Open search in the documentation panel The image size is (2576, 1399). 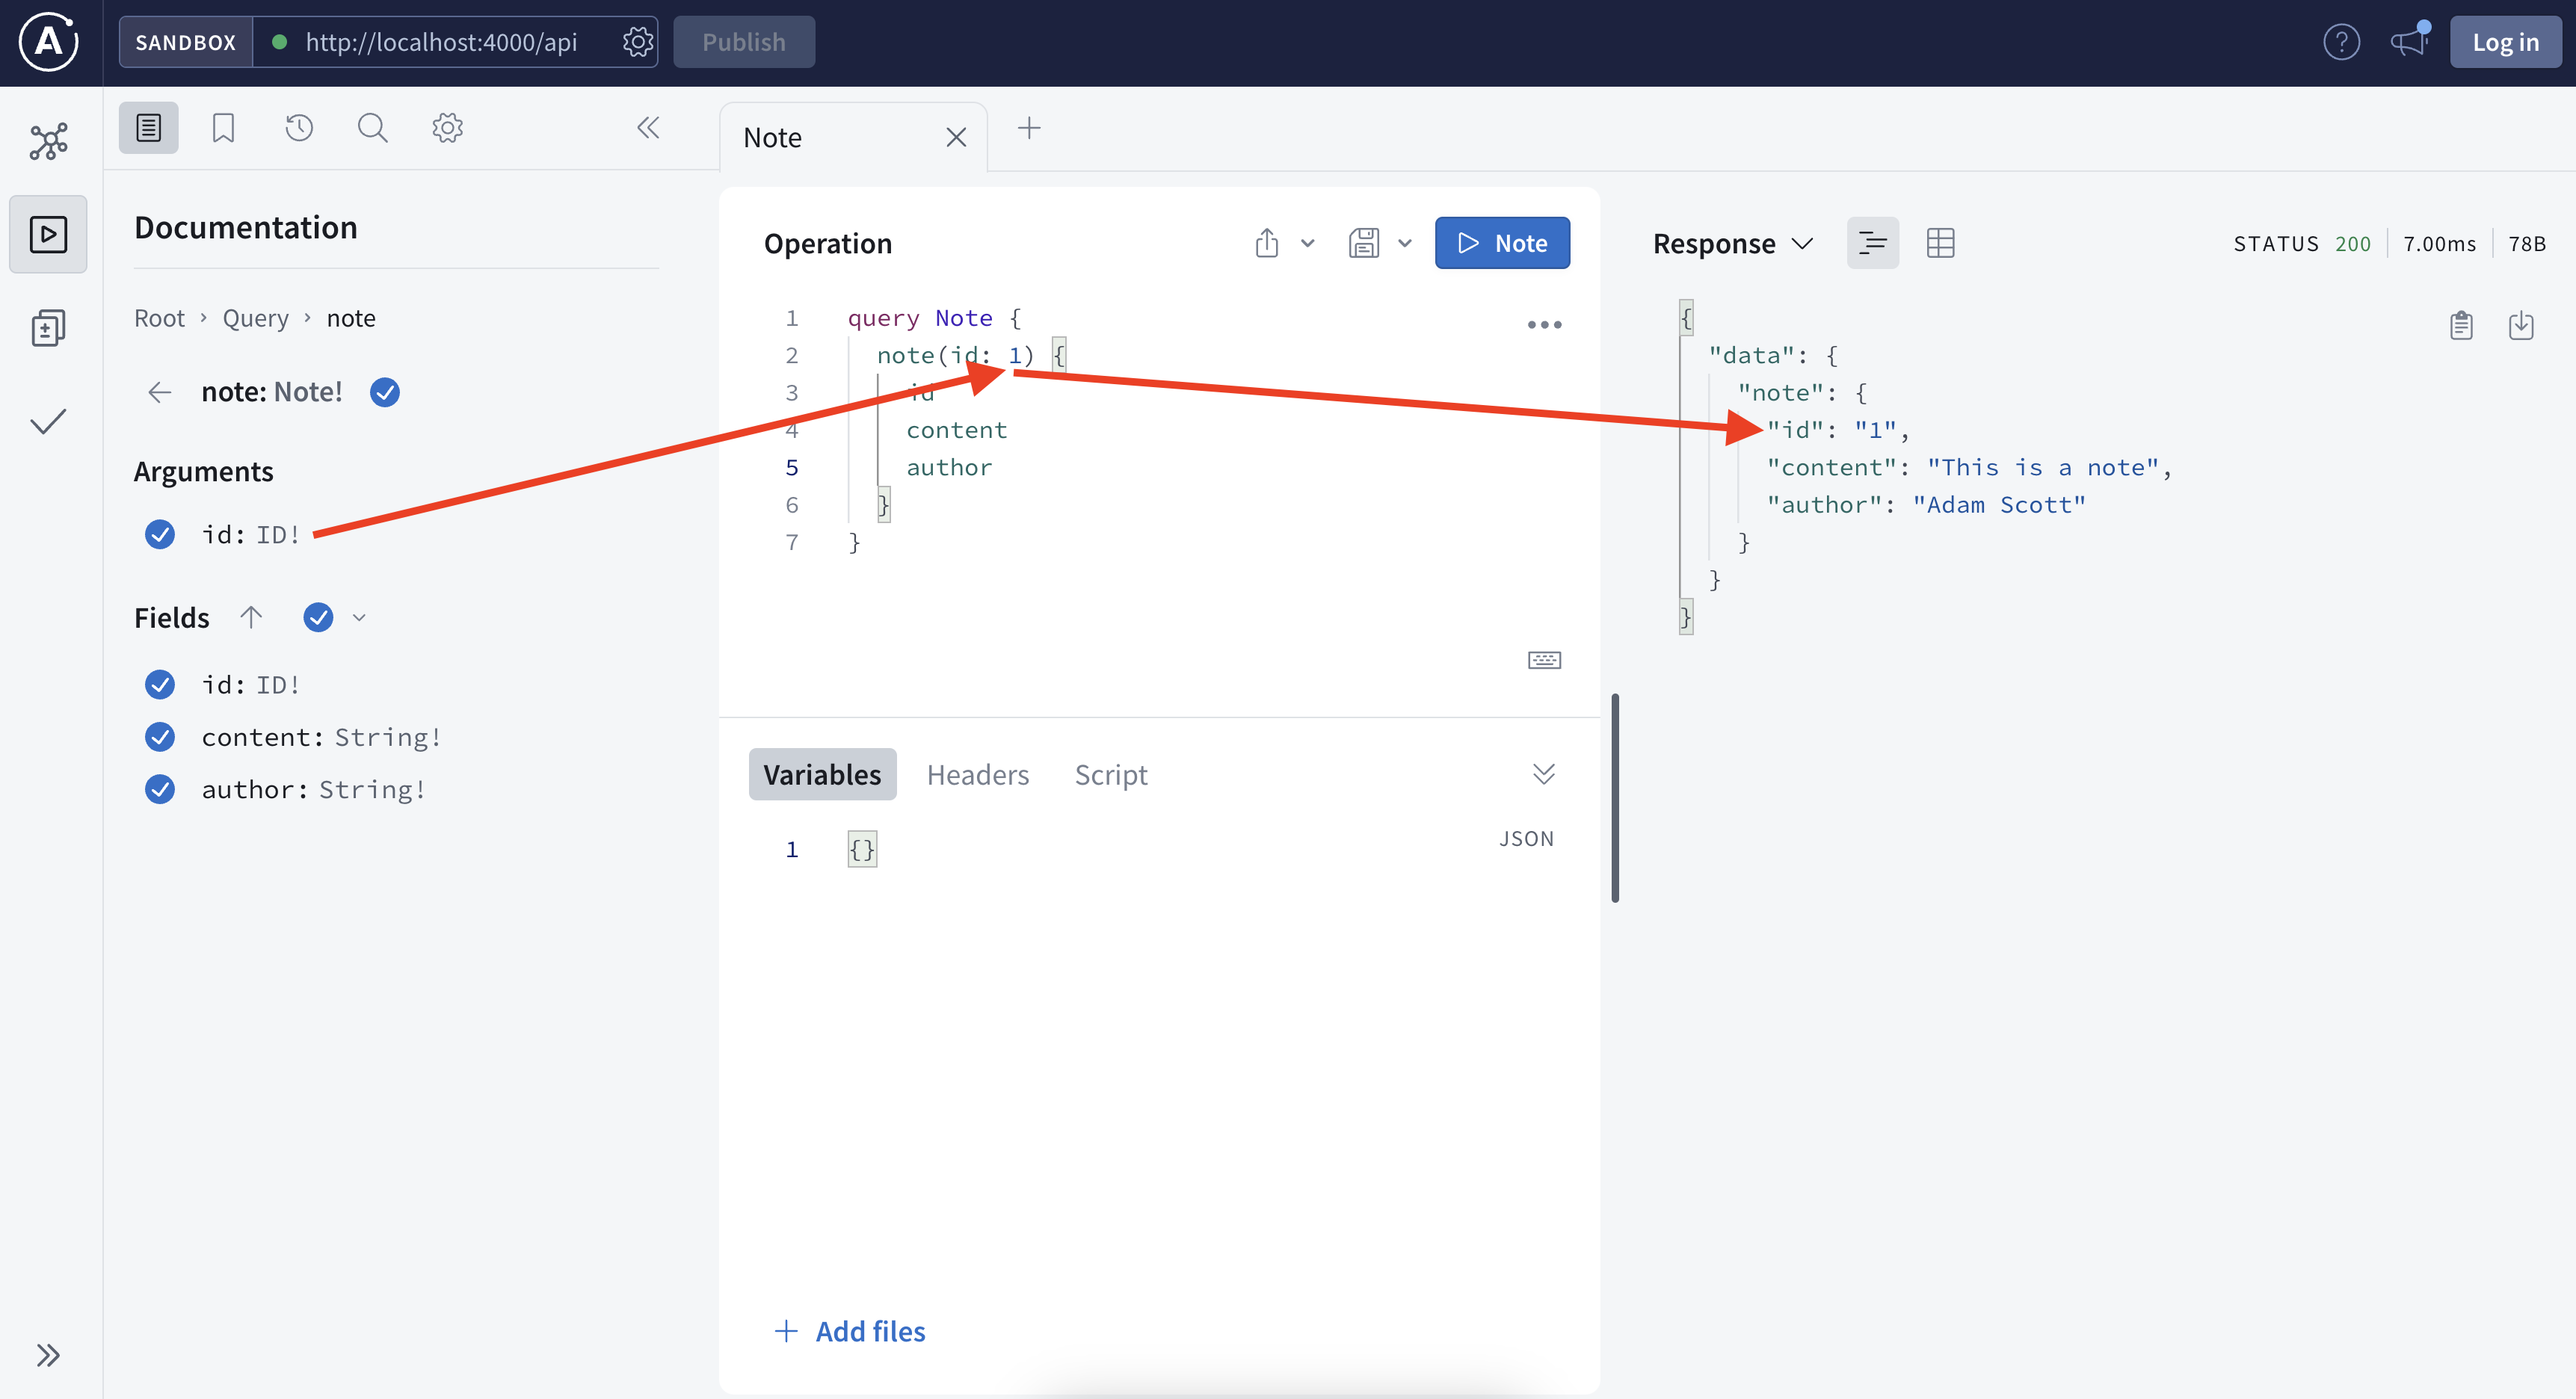tap(372, 128)
